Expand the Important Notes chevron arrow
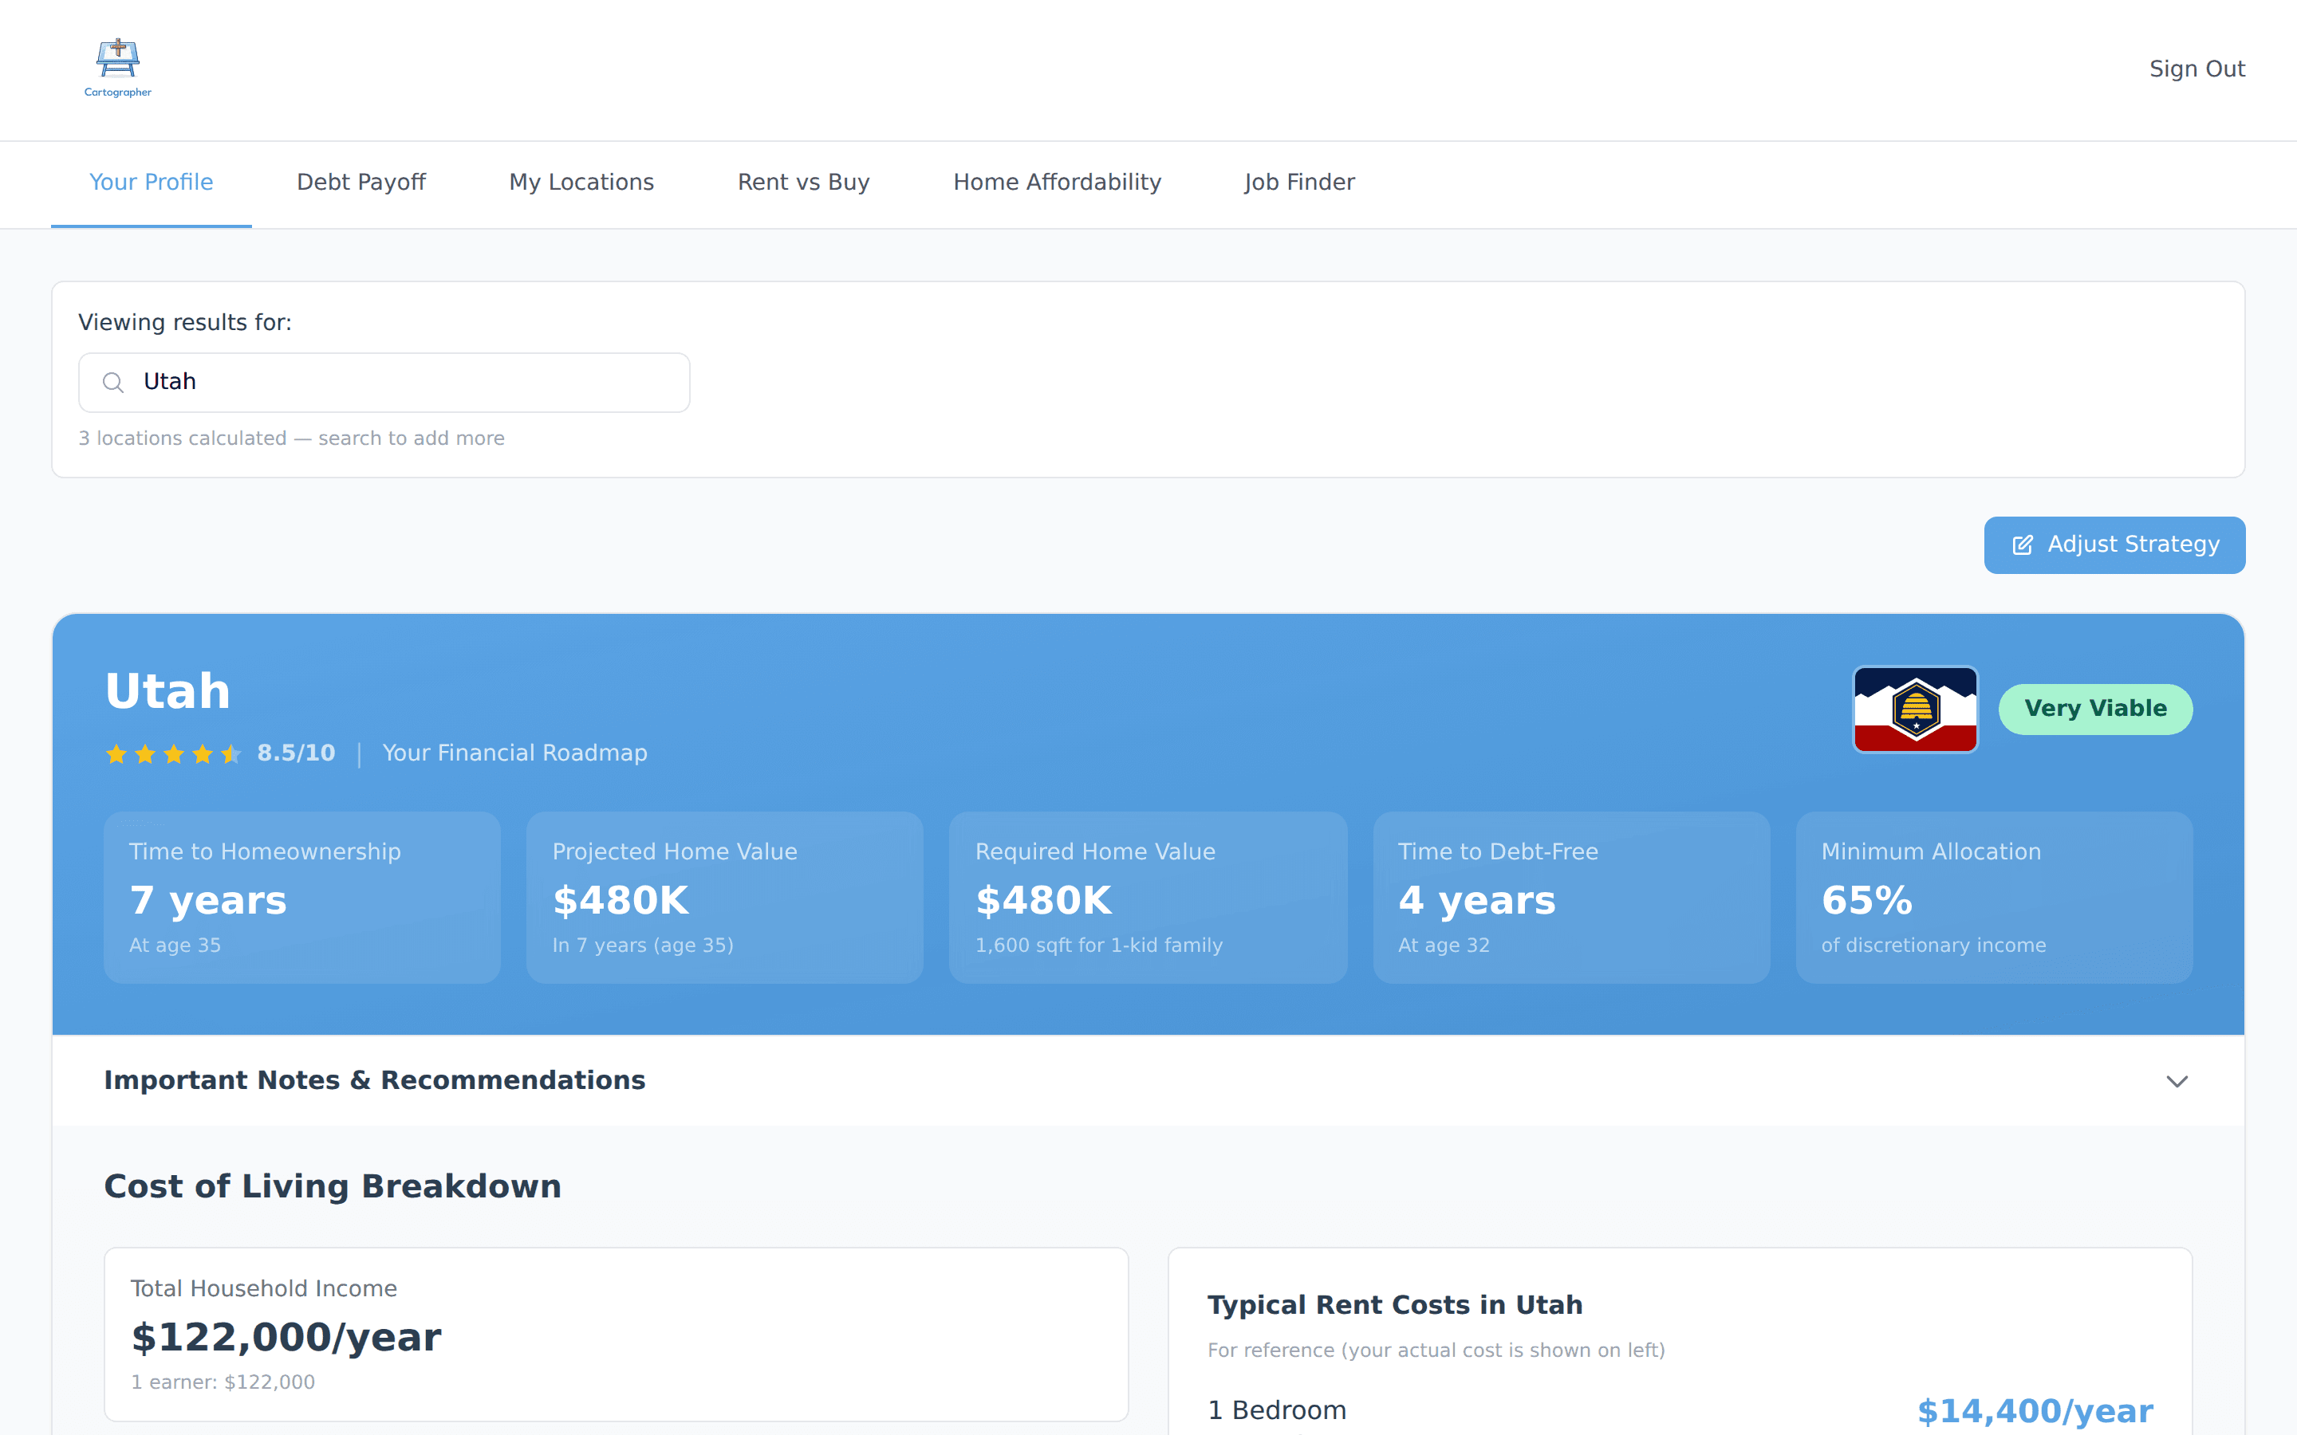 click(2177, 1081)
